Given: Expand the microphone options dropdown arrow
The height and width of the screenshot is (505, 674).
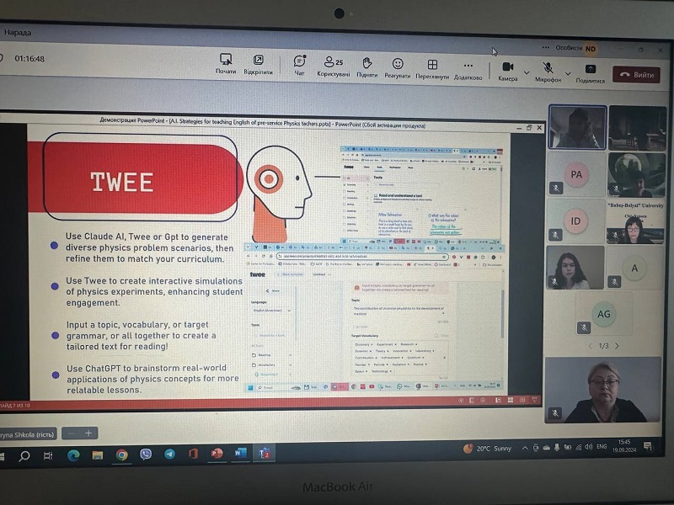Looking at the screenshot, I should click(x=568, y=74).
